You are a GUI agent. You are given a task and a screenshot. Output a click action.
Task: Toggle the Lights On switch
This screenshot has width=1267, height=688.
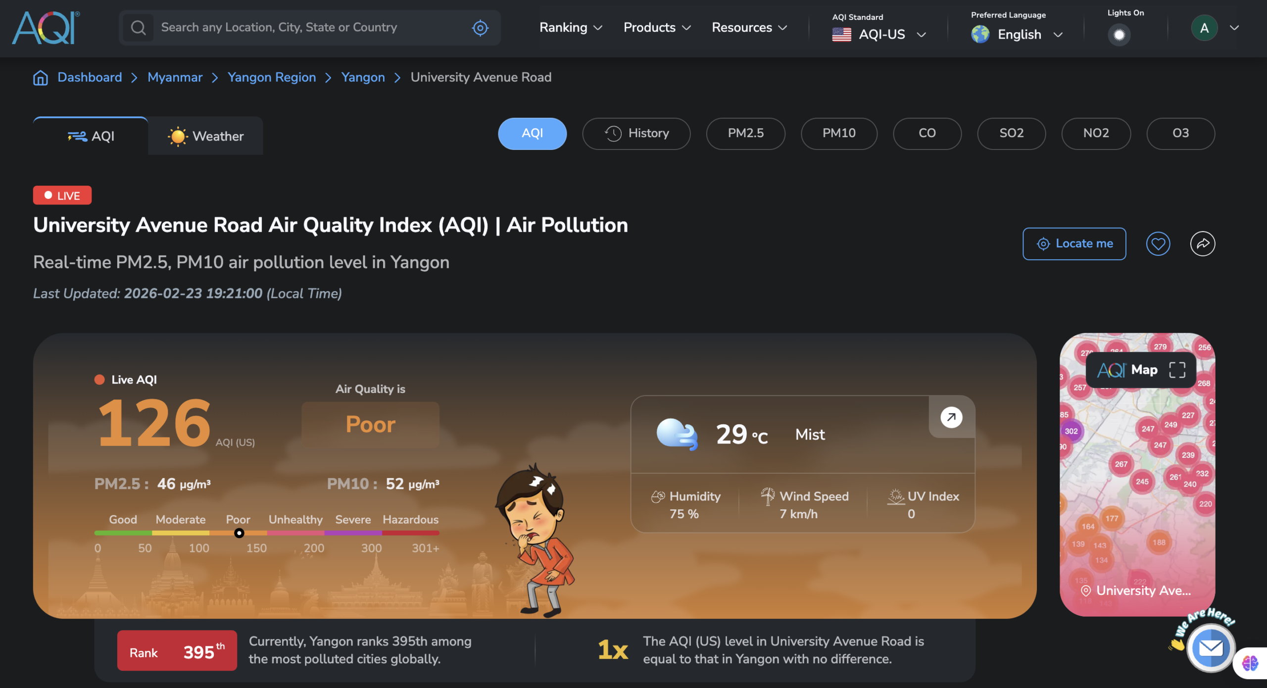click(1119, 35)
